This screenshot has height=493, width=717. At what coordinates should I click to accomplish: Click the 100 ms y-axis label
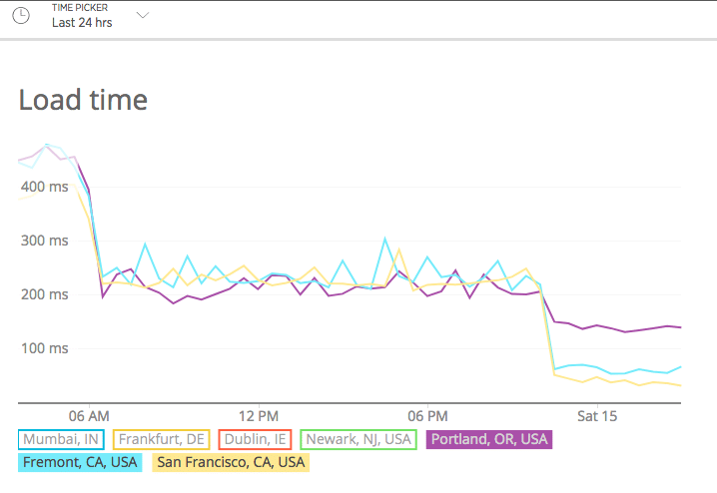click(43, 348)
